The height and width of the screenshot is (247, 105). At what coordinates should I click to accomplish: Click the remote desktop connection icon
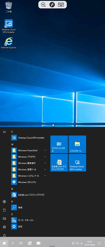[52, 5]
